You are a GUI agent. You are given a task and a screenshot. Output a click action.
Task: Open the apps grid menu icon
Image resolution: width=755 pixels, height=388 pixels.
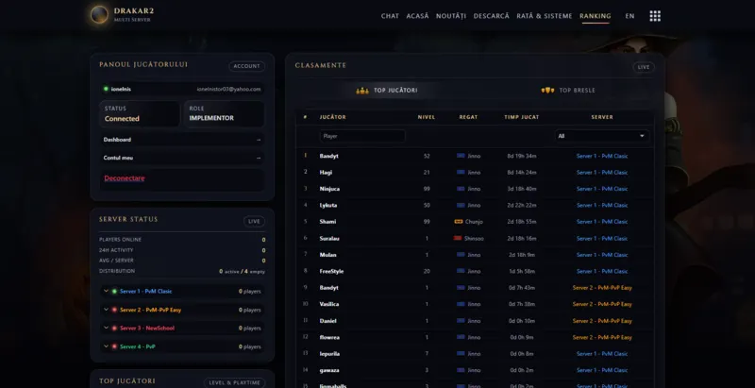655,16
